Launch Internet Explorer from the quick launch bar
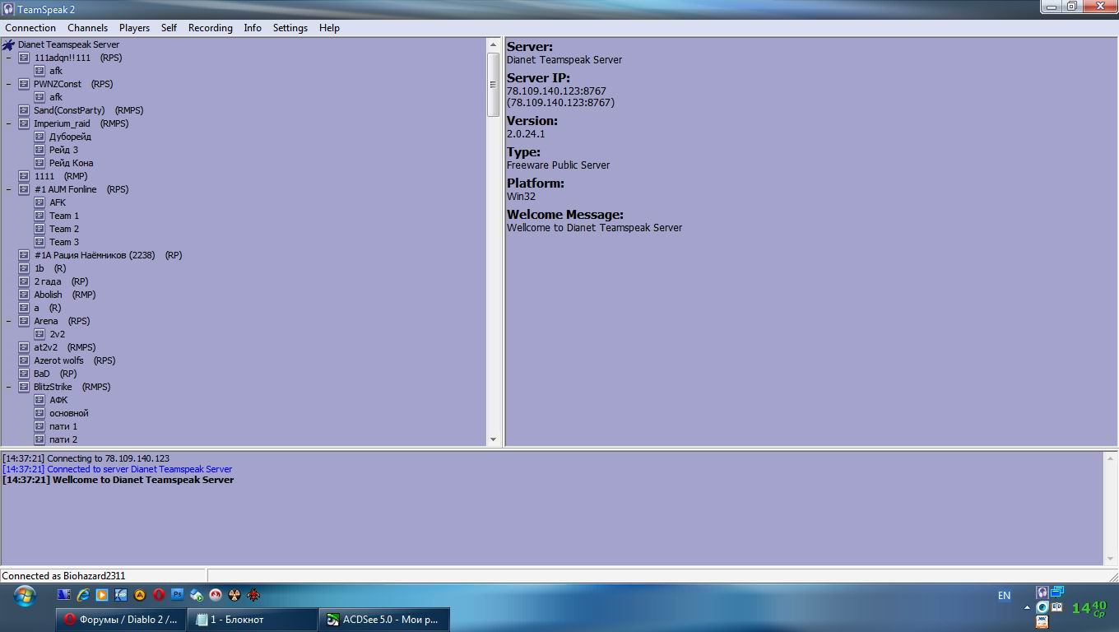The width and height of the screenshot is (1119, 632). click(82, 595)
